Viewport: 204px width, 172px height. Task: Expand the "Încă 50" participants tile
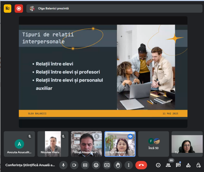154,144
